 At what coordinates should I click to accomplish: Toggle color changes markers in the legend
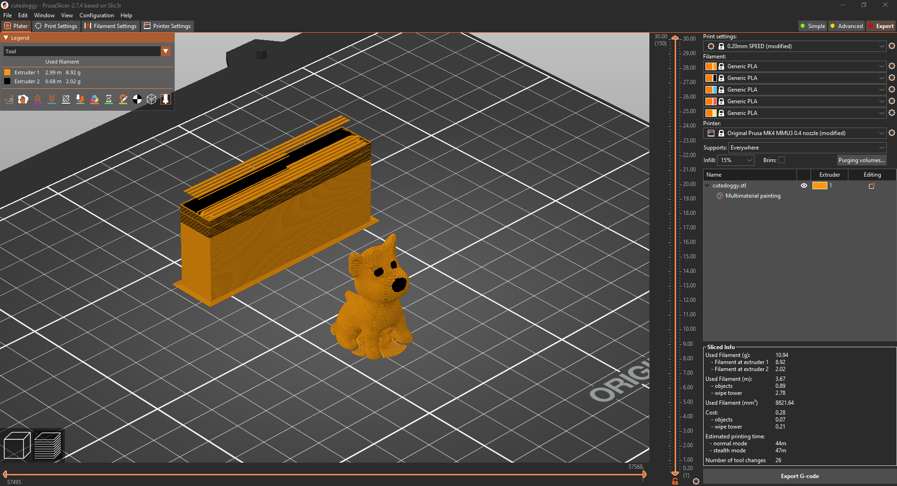[95, 100]
